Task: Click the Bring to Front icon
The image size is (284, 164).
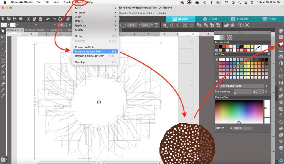Action: click(x=199, y=25)
